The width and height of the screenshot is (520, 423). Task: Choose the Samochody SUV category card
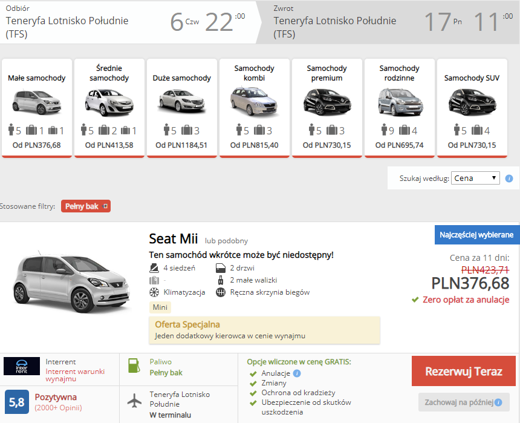click(x=472, y=108)
